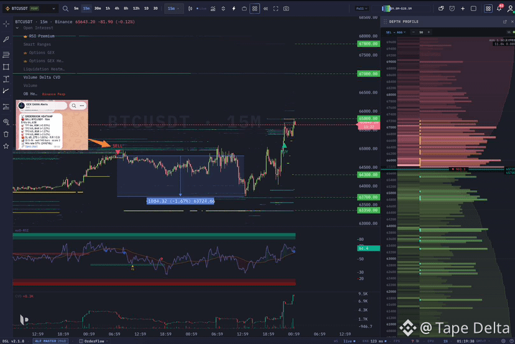Collapse the indicator list chevron near Open Interest
Screen dimensions: 515x344
coord(17,28)
